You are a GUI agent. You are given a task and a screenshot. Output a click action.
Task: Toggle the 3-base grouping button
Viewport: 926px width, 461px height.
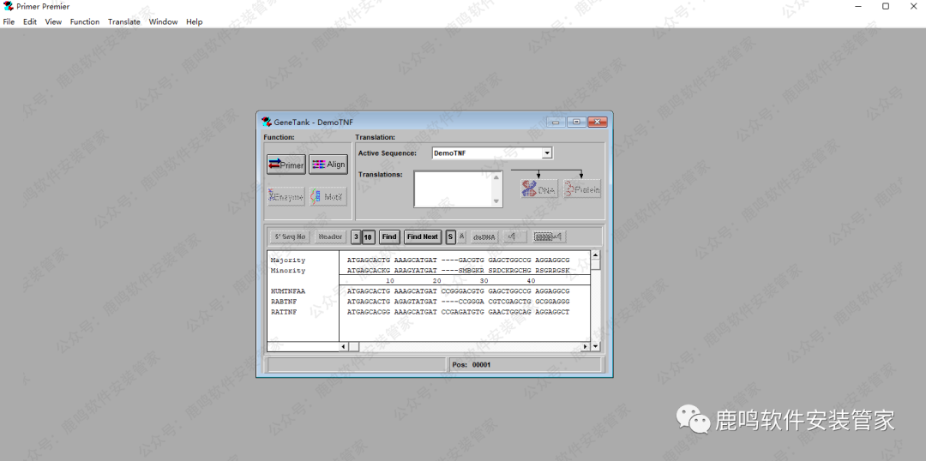click(356, 236)
